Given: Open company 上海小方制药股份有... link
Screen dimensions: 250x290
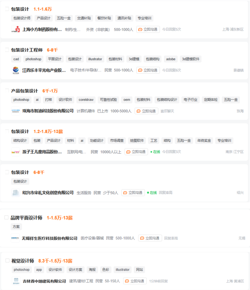Looking at the screenshot, I should [42, 29].
